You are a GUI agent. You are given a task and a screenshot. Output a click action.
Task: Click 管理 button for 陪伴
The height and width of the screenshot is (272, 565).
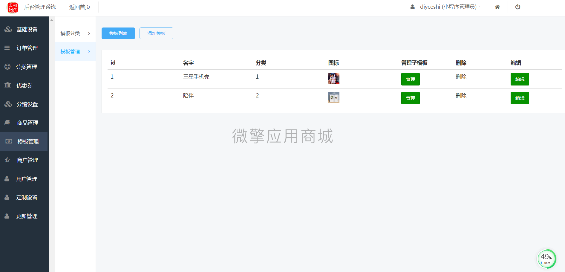411,98
